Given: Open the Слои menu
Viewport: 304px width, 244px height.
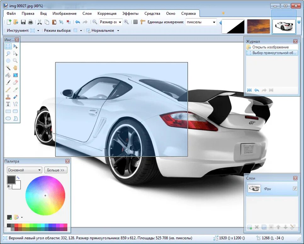Looking at the screenshot, I should (87, 14).
